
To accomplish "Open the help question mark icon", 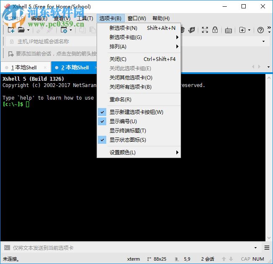I will 260,30.
